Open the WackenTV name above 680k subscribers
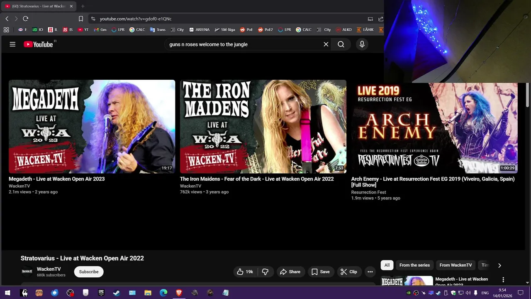 point(49,269)
